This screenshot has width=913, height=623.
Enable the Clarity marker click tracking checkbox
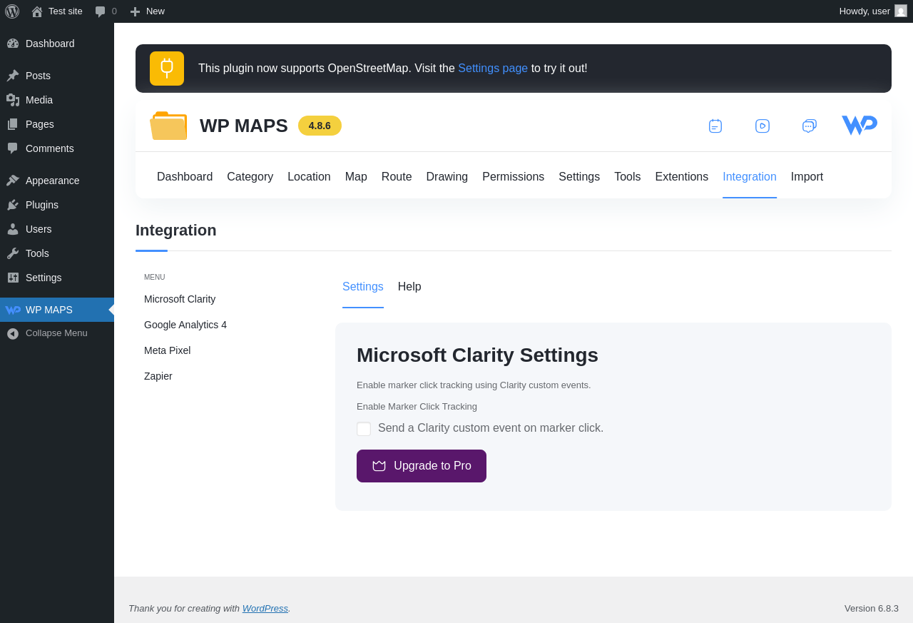(x=364, y=429)
